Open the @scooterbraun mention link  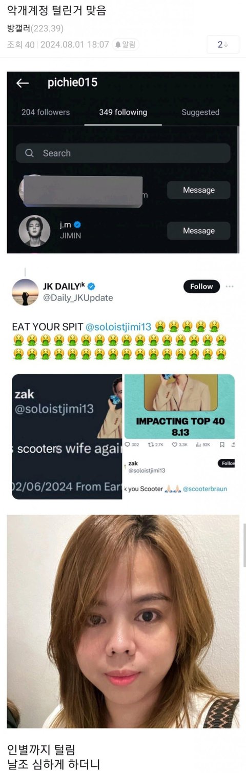[205, 489]
